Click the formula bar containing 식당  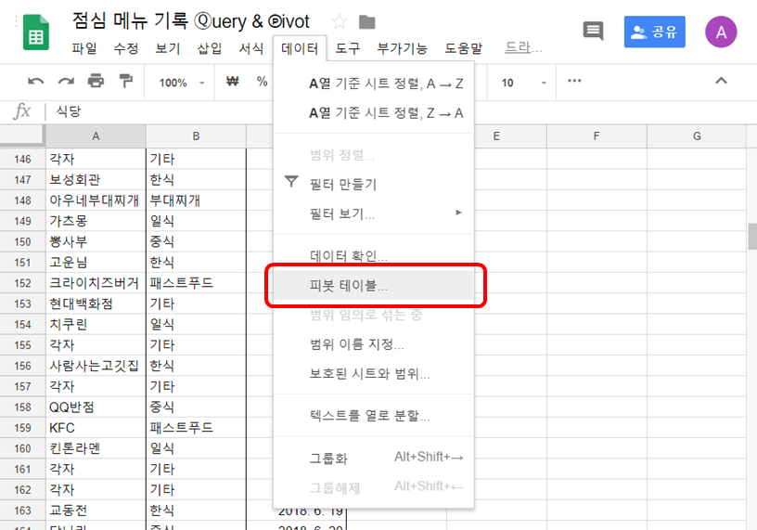point(401,111)
